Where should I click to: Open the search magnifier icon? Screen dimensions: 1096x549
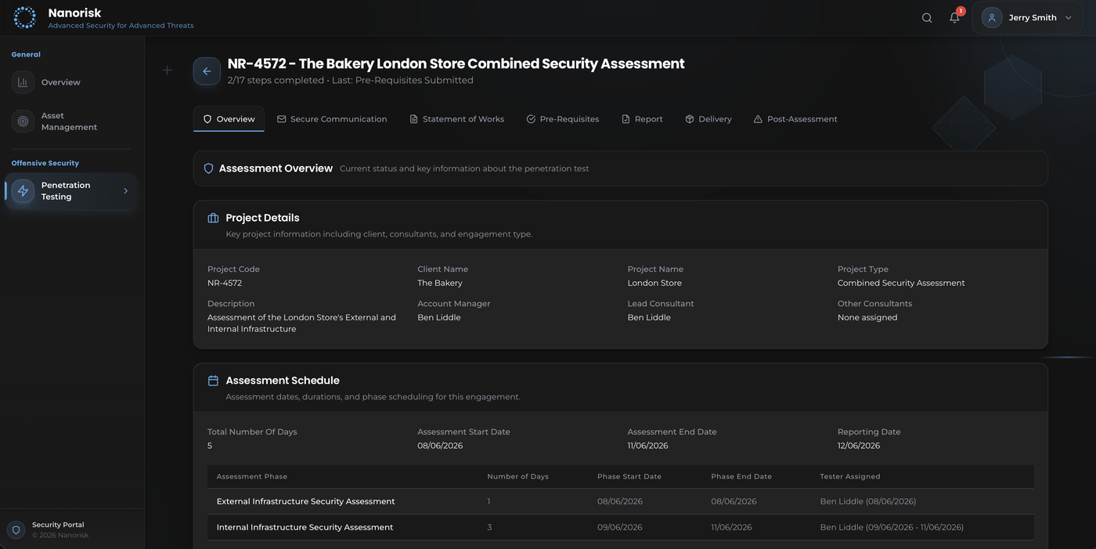(927, 18)
